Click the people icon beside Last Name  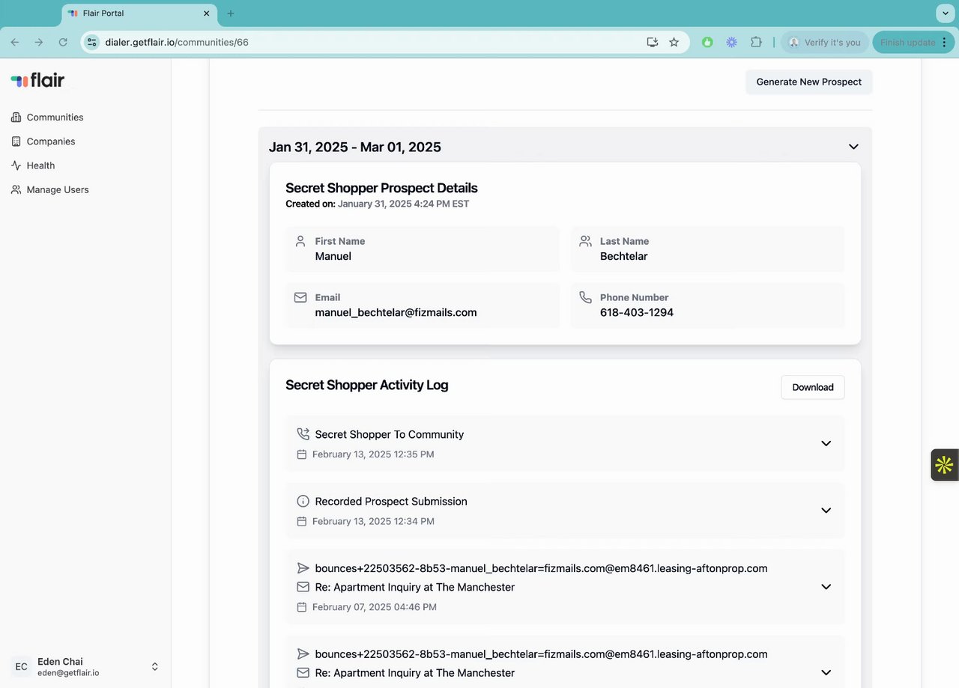pos(585,241)
